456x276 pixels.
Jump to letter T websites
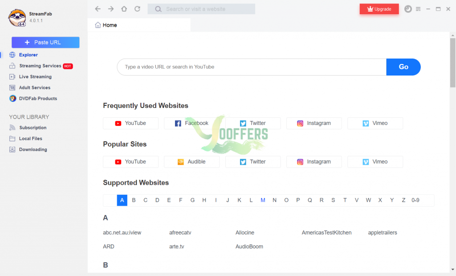click(345, 200)
